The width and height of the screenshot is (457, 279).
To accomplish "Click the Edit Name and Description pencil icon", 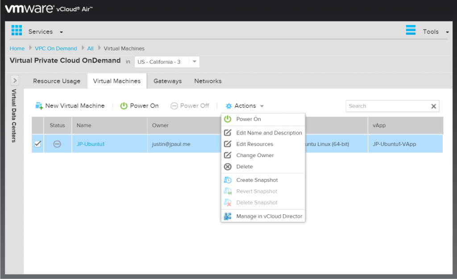I will click(x=228, y=133).
